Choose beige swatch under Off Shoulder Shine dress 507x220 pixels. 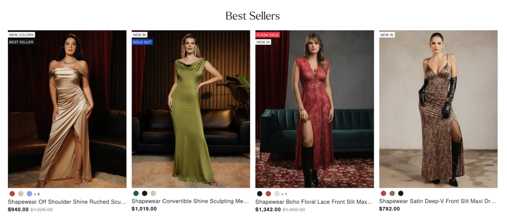[21, 194]
